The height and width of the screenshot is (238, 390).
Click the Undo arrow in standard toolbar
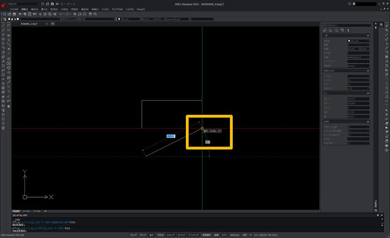coord(61,14)
